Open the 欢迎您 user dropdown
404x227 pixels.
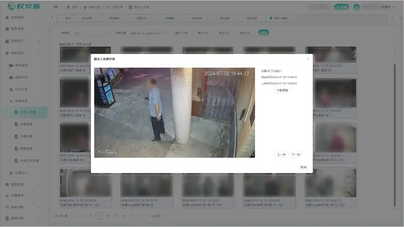tap(387, 7)
